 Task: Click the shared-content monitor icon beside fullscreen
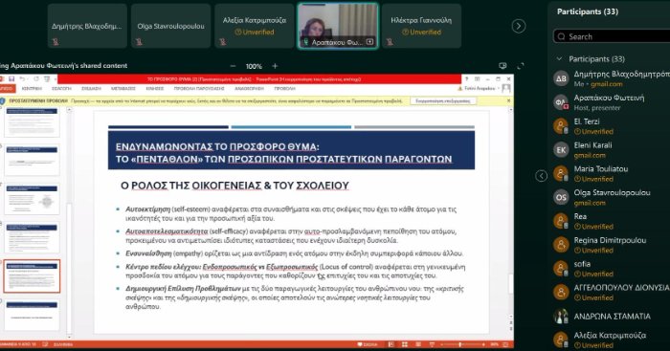click(x=502, y=66)
